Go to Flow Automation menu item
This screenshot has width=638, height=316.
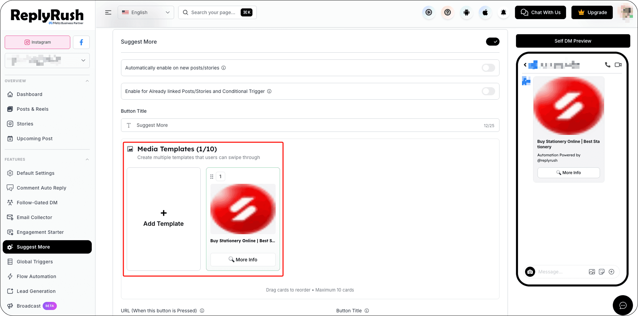coord(36,276)
